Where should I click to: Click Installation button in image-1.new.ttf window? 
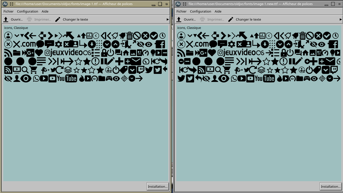tap(331, 186)
